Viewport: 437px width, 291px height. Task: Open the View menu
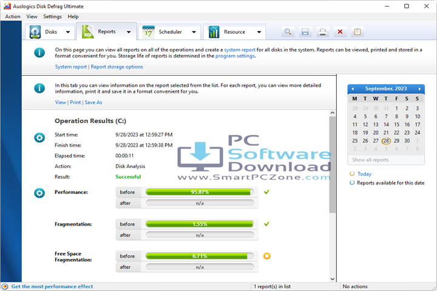pyautogui.click(x=32, y=16)
